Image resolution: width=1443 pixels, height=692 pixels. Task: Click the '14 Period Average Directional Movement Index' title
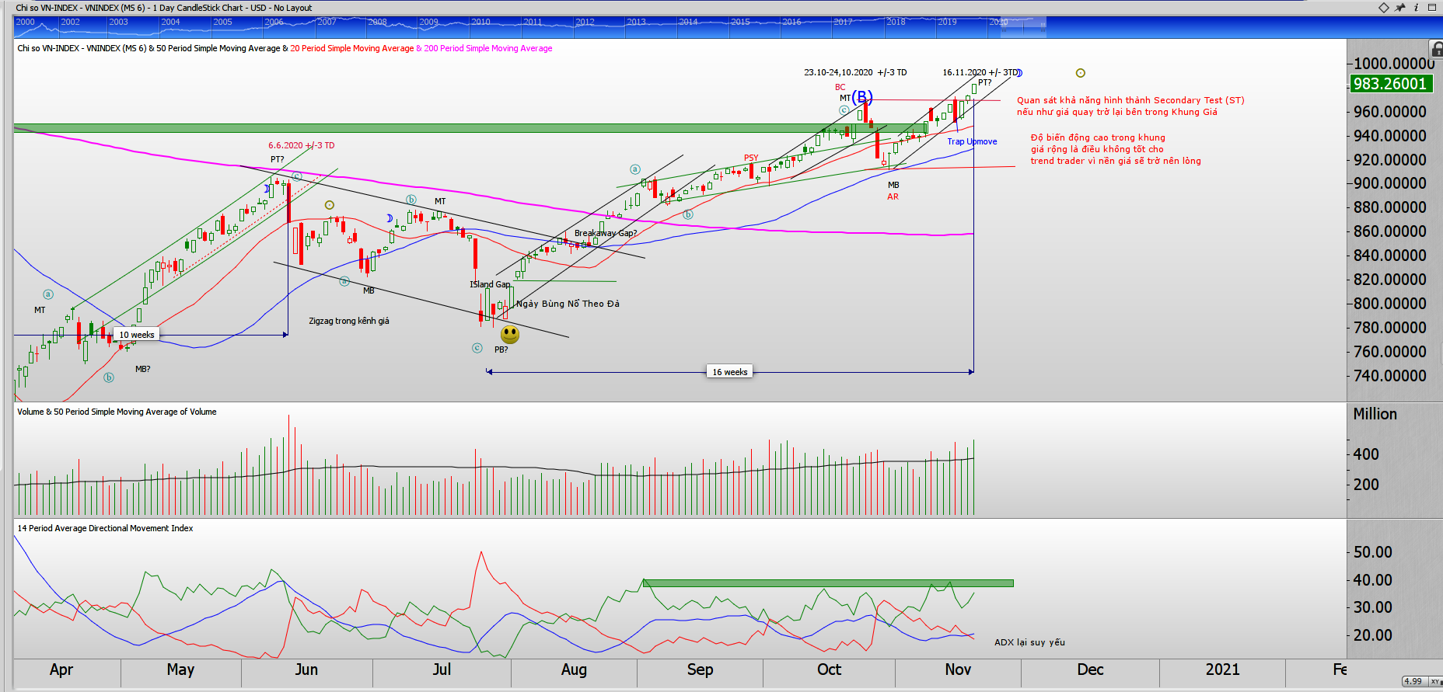point(106,528)
